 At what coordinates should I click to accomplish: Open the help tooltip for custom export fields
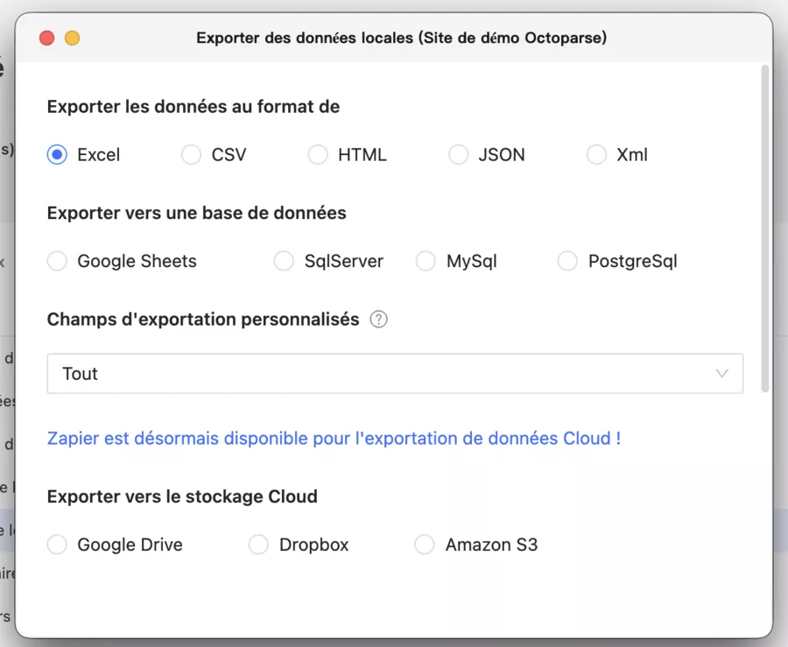[x=378, y=320]
